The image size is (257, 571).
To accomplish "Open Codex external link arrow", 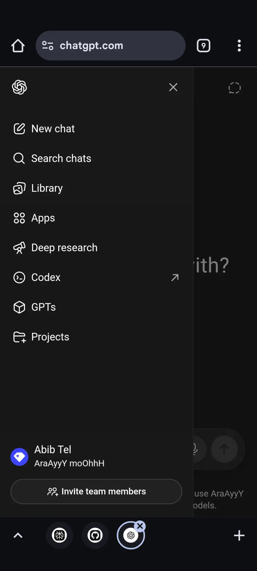I will 175,277.
